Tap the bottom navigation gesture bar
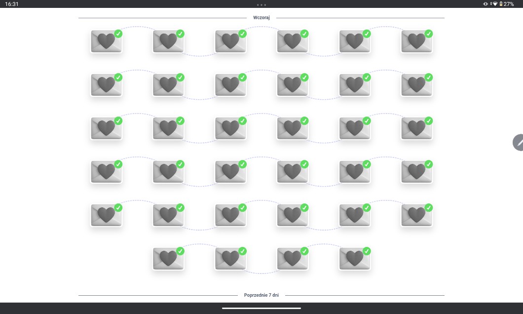 [261, 308]
